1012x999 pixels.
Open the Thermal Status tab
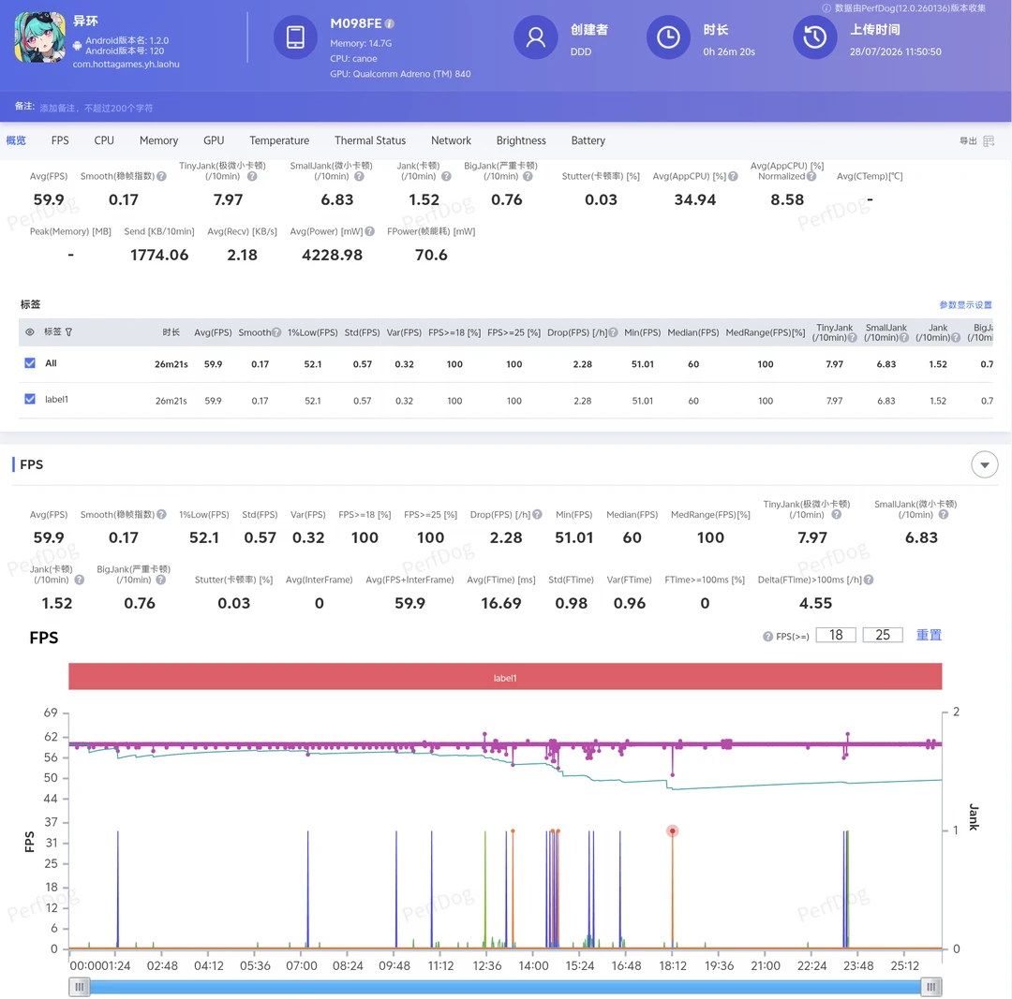370,140
